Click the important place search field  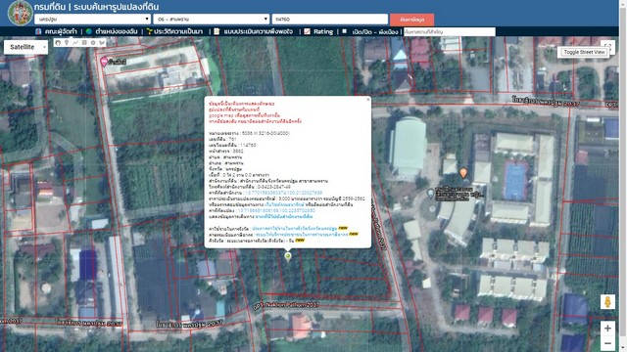450,31
